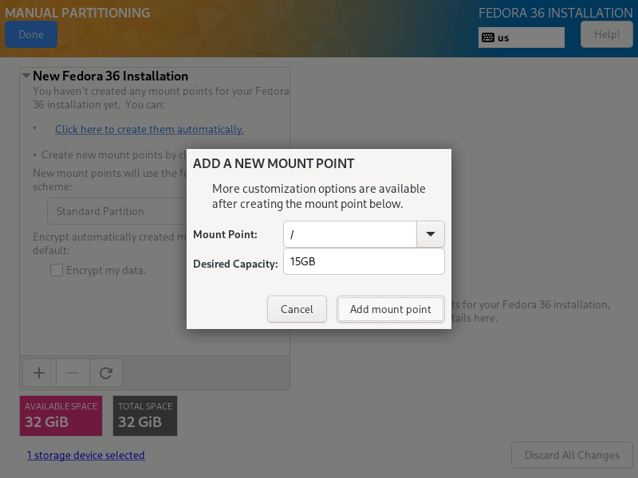The height and width of the screenshot is (478, 638).
Task: Click the Done button
Action: coord(31,34)
